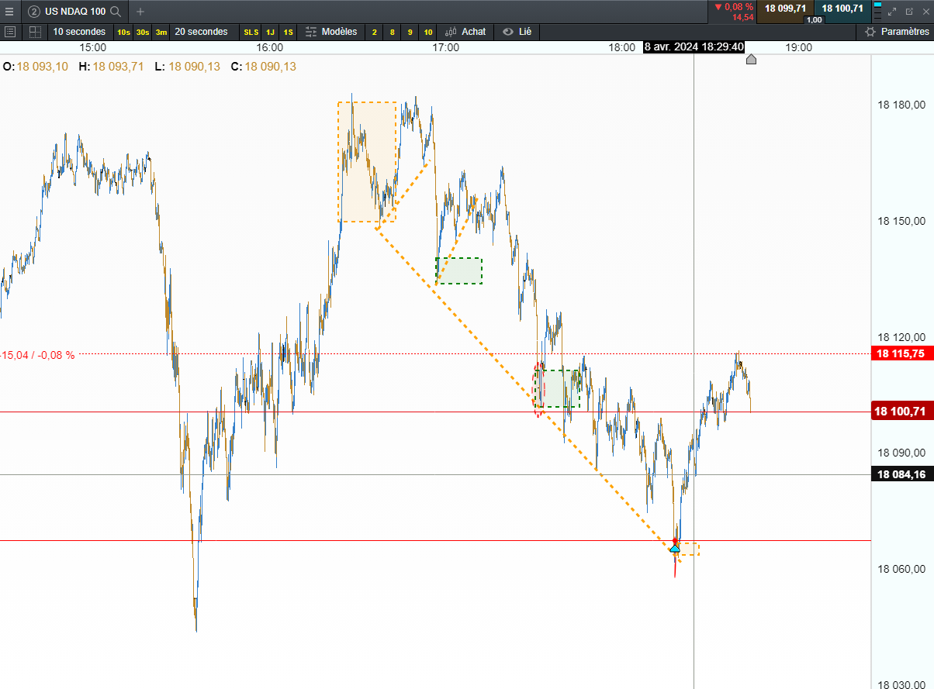
Task: Open Paramètres settings
Action: pyautogui.click(x=896, y=32)
